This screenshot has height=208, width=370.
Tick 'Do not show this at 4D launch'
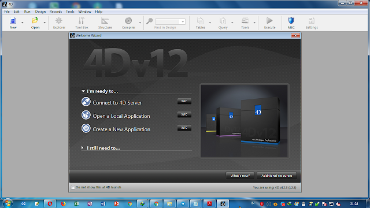click(x=73, y=187)
